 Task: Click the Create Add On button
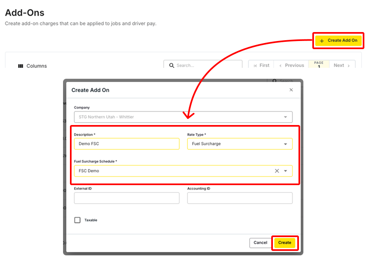click(338, 41)
